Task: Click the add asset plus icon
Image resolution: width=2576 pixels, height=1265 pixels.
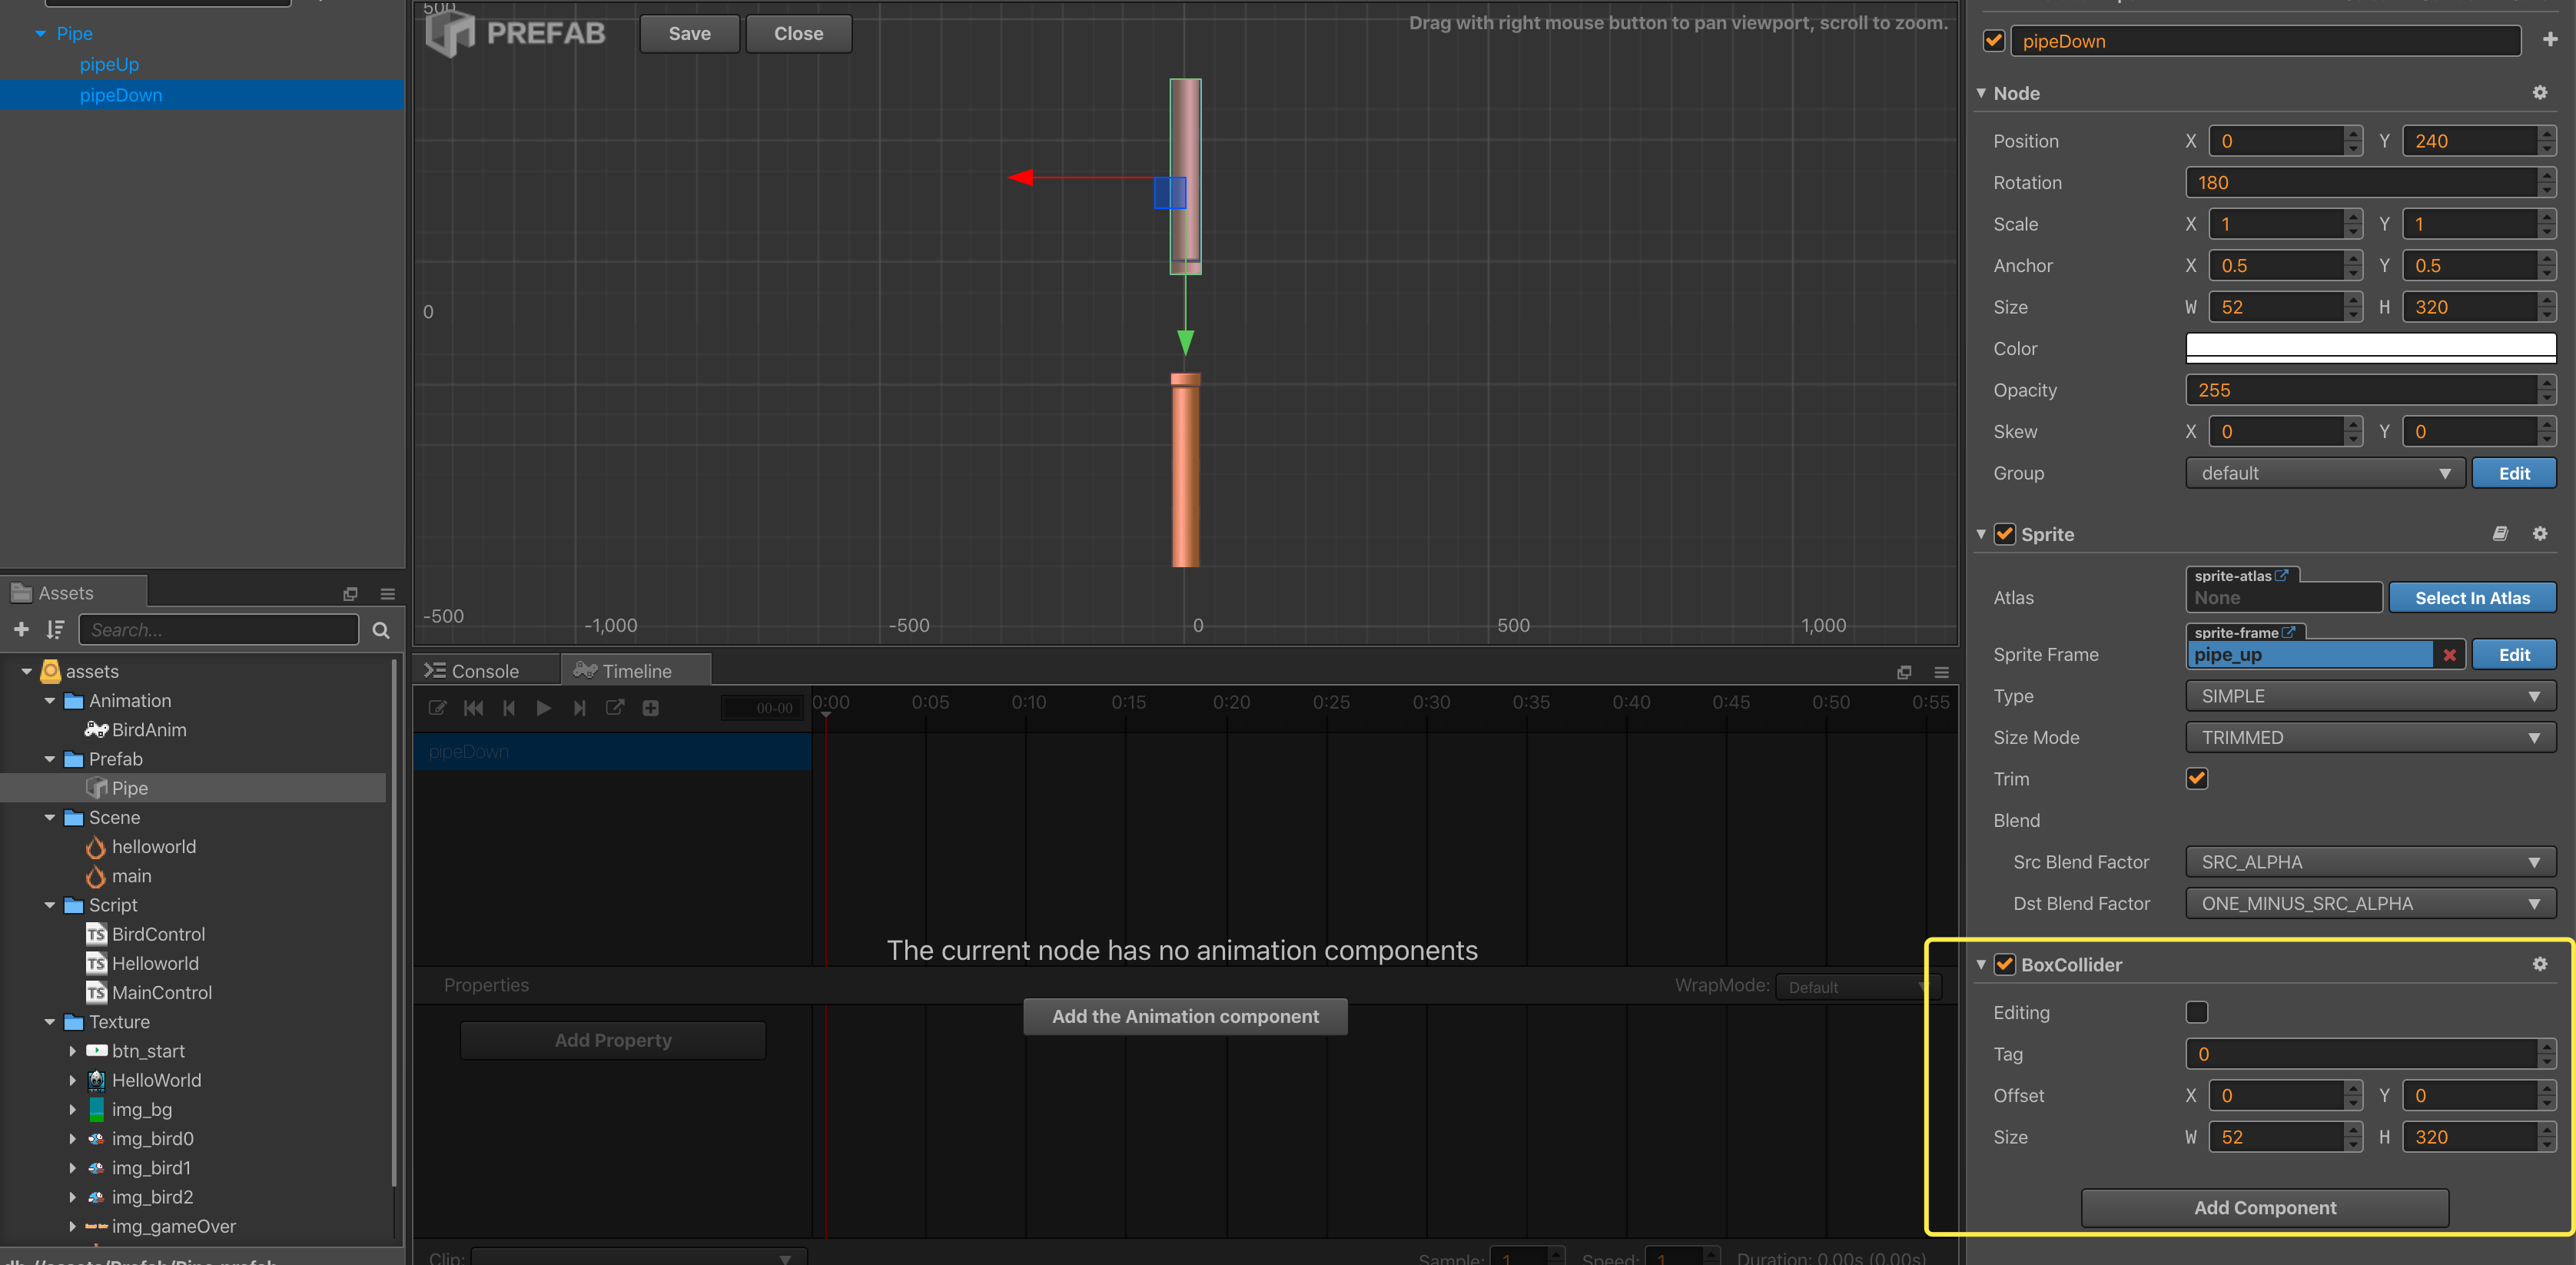Action: (x=21, y=629)
